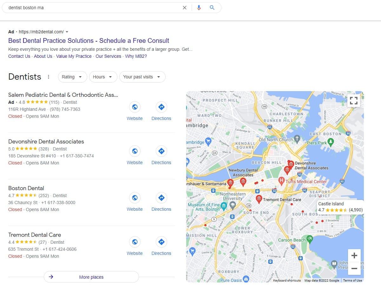The width and height of the screenshot is (381, 292).
Task: Click the Newbury Dental Associates map pin
Action: (243, 182)
